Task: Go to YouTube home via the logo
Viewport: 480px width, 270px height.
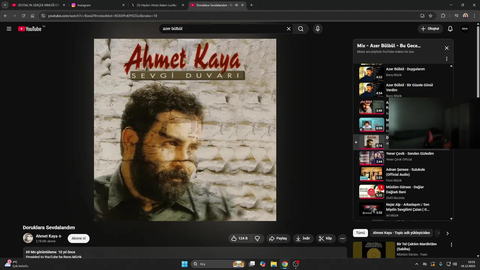Action: point(30,29)
